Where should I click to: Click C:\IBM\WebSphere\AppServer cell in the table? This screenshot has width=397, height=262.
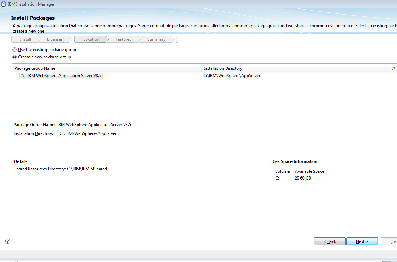coord(232,76)
